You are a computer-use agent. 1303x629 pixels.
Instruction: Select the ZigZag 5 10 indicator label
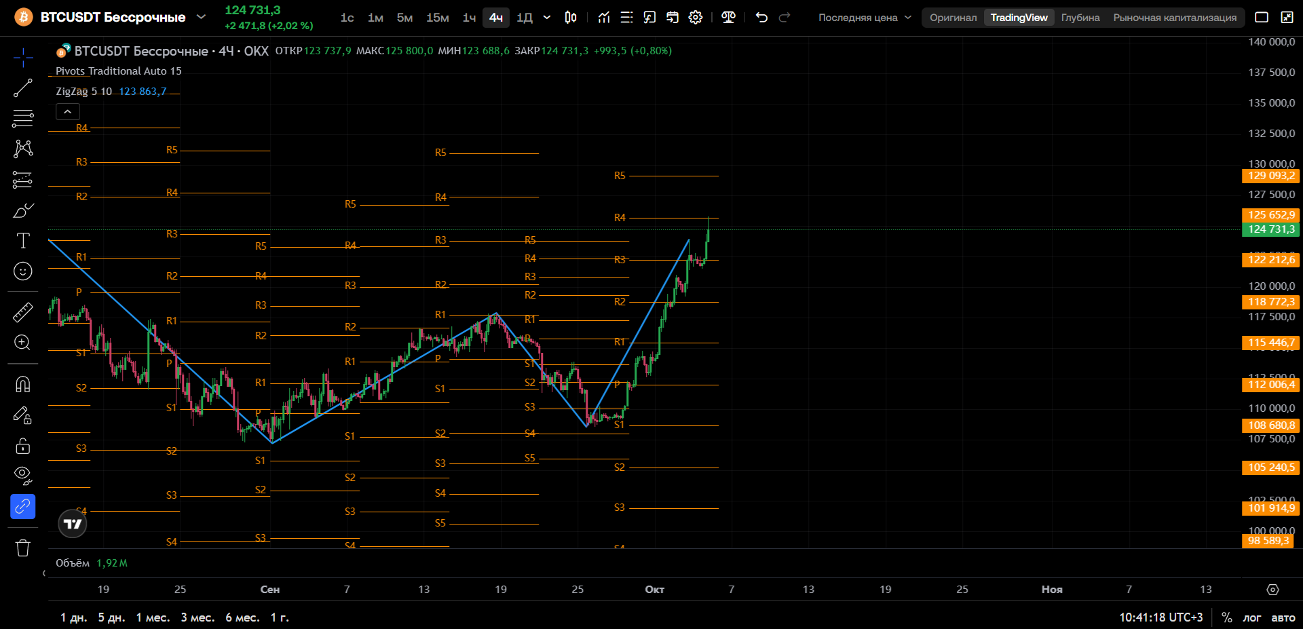[83, 92]
